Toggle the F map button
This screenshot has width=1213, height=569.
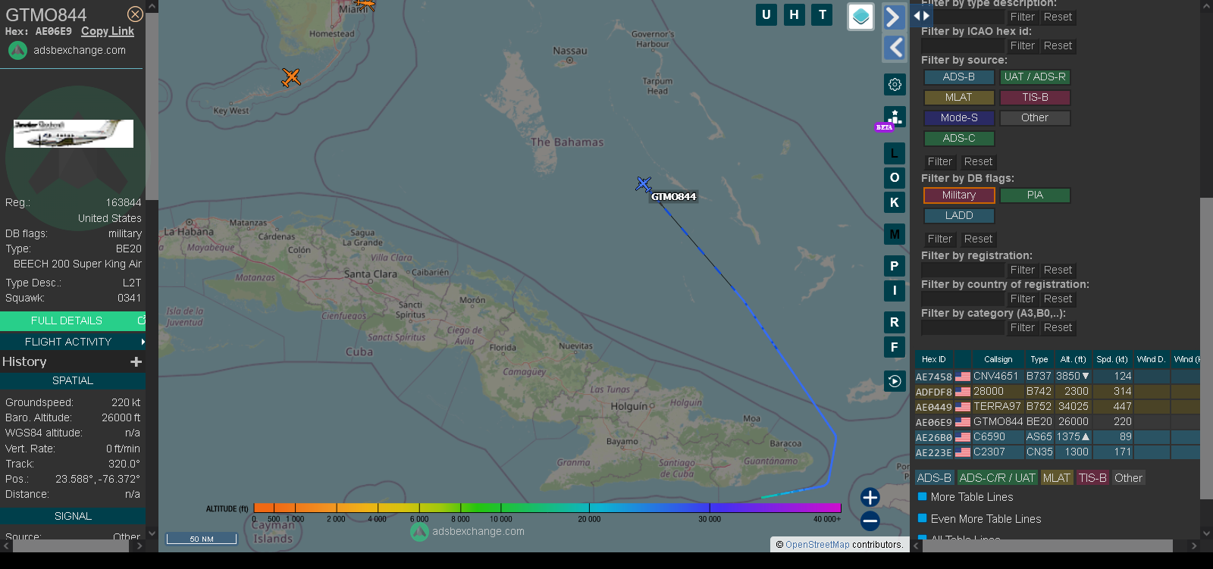(895, 347)
